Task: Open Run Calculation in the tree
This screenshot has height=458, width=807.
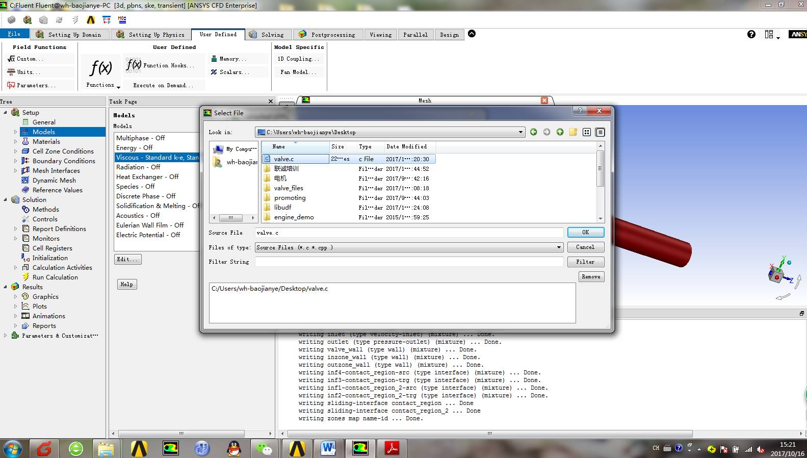Action: [x=55, y=277]
